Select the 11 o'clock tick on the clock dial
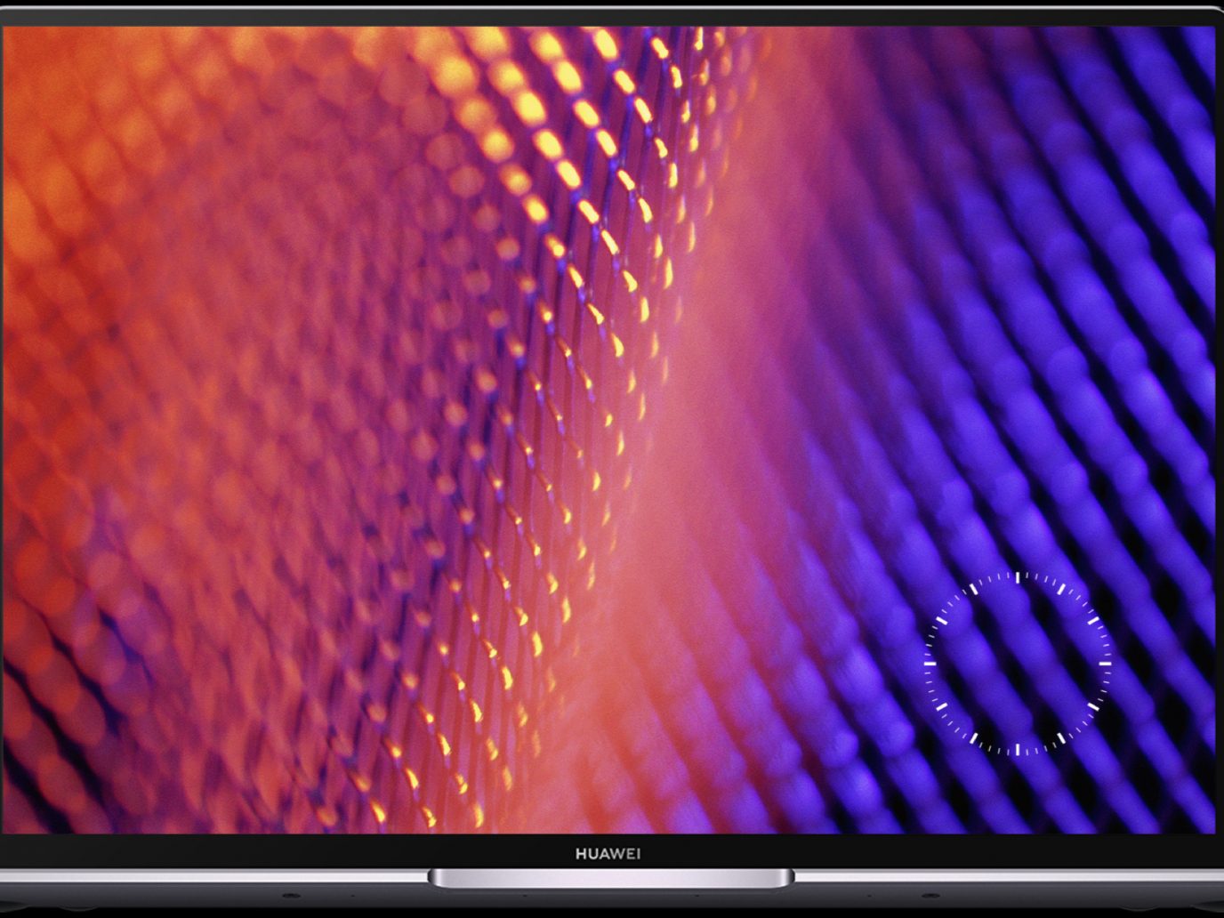 [x=974, y=589]
